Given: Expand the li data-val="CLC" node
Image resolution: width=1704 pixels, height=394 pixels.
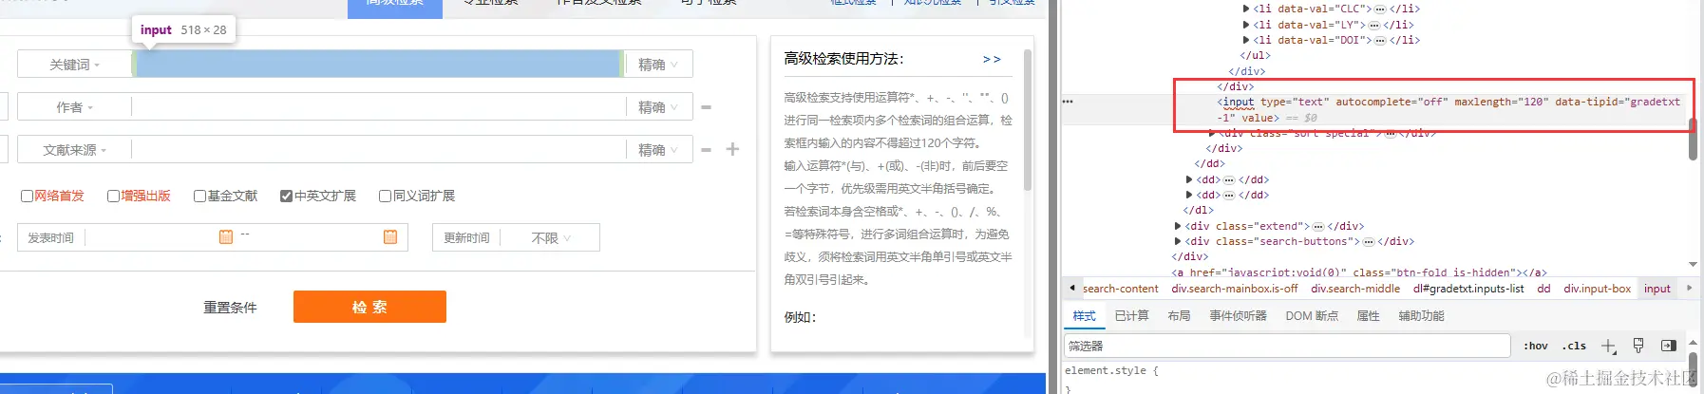Looking at the screenshot, I should pos(1246,9).
